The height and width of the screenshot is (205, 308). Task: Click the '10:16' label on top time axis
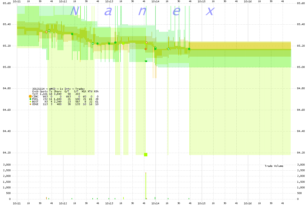point(248,1)
